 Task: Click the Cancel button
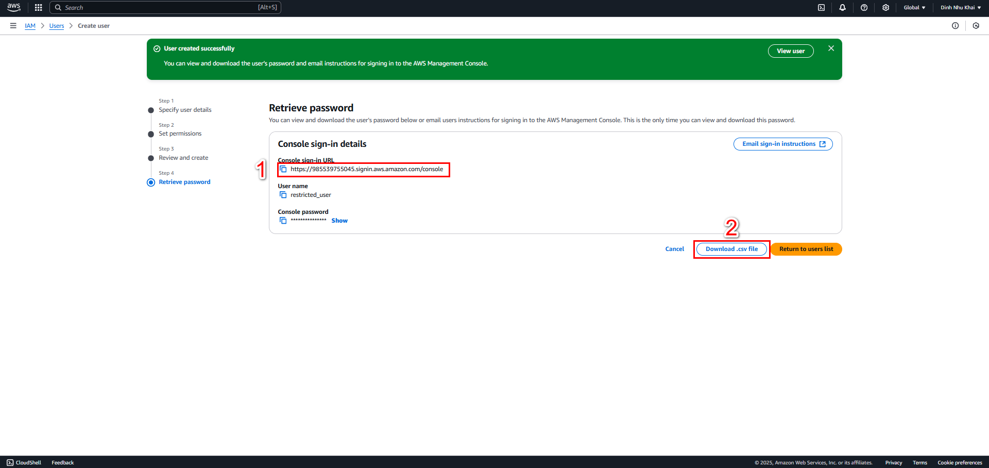pos(675,249)
